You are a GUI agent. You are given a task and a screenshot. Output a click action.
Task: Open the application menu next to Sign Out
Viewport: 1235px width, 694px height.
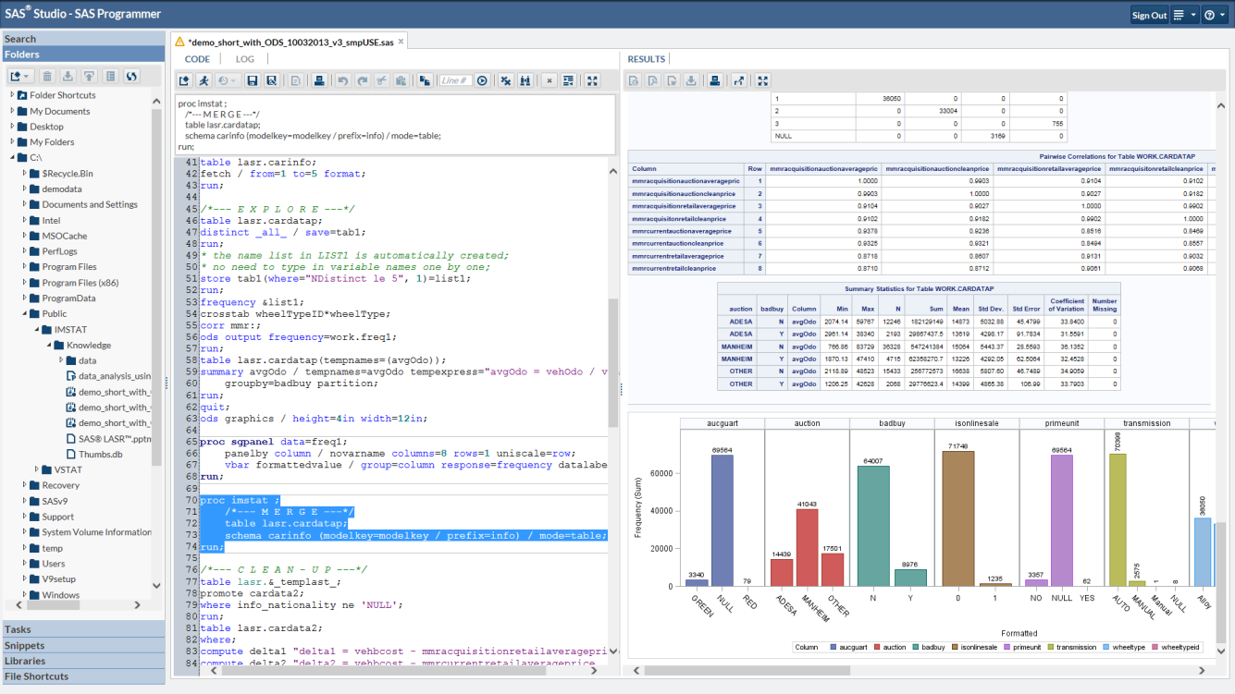[1185, 15]
